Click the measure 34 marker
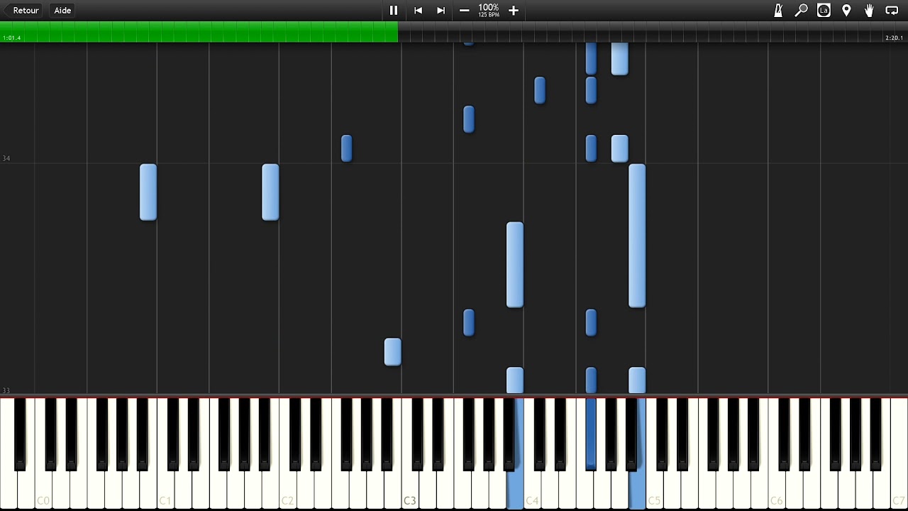The height and width of the screenshot is (511, 908). (6, 158)
